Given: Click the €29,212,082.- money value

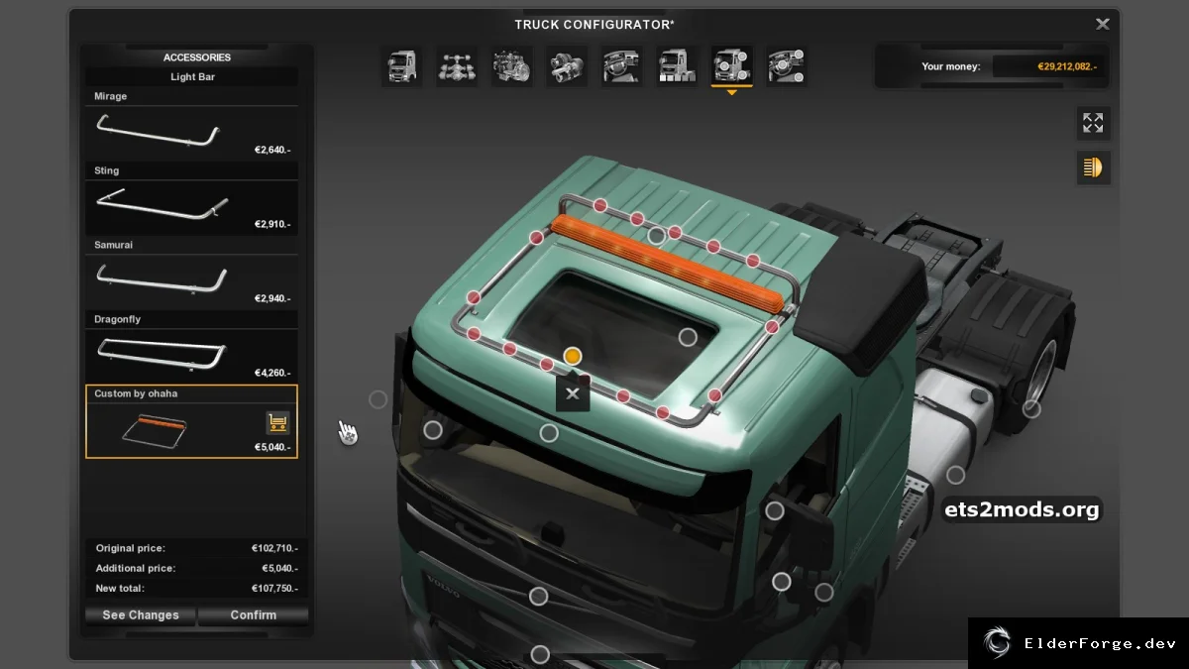Looking at the screenshot, I should coord(1066,66).
